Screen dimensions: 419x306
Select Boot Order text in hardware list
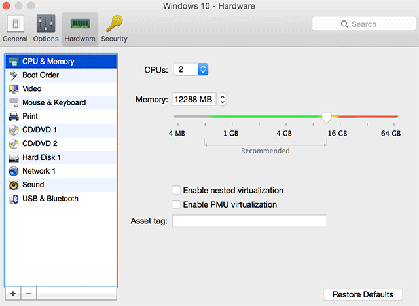point(41,75)
